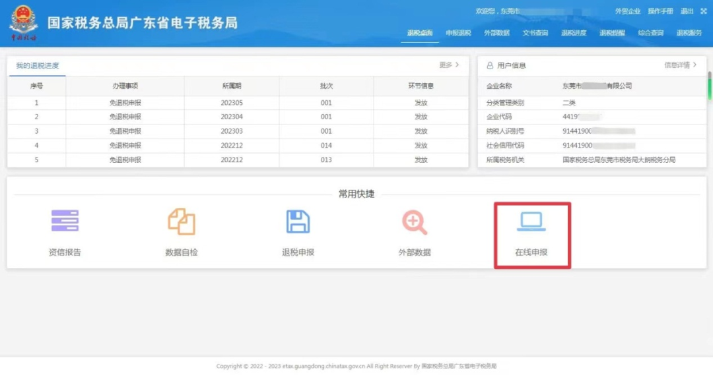
Task: Open the 退税申报 floppy-disk shortcut
Action: click(298, 233)
